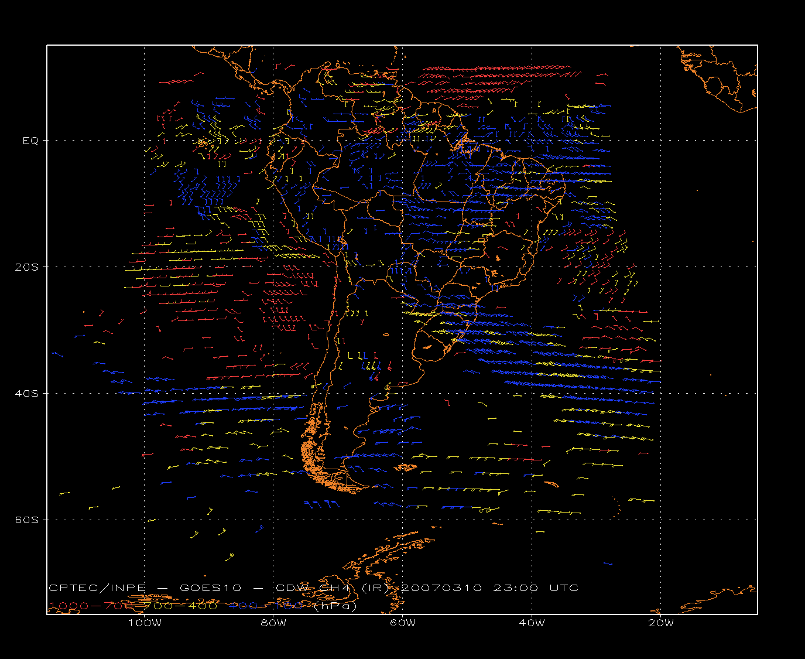The image size is (805, 659).
Task: Click the 40S latitude label
Action: click(x=27, y=394)
